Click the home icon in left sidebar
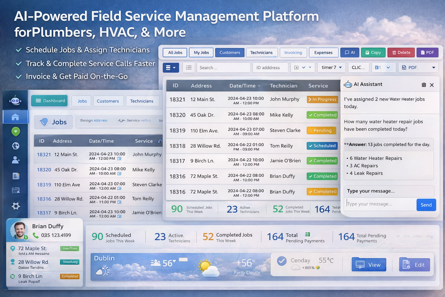The width and height of the screenshot is (445, 297). click(15, 117)
